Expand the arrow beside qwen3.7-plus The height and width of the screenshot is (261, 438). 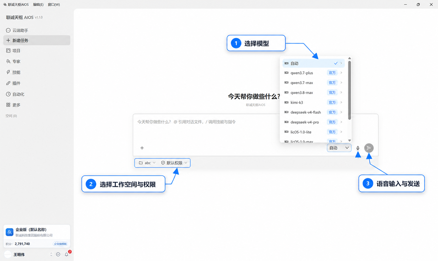(341, 73)
